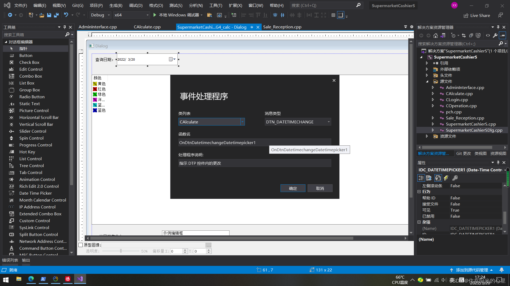510x286 pixels.
Task: Click the Undo toolbar icon
Action: pos(66,15)
